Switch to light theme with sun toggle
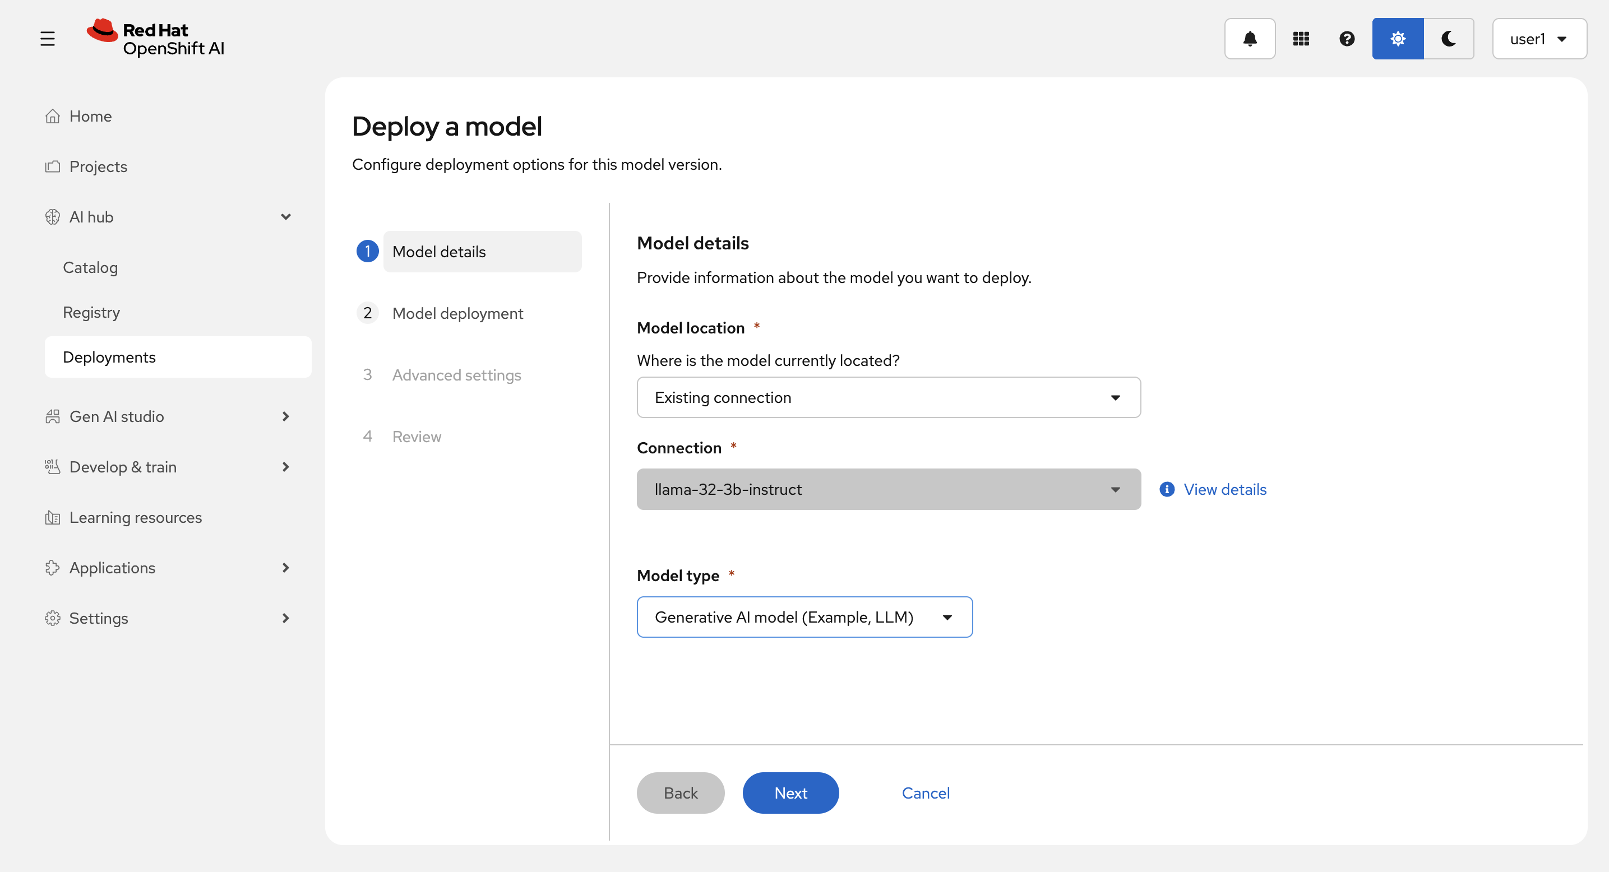Screen dimensions: 1609x872 (x=1397, y=39)
